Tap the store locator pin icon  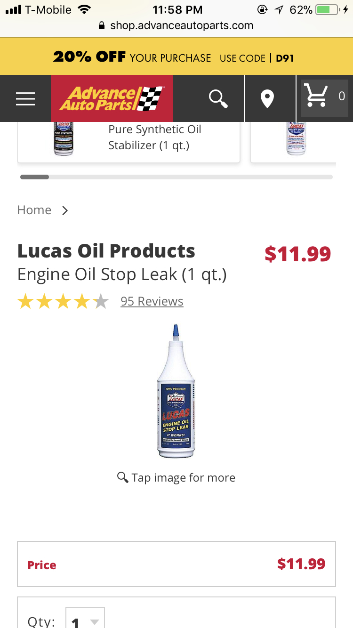click(x=267, y=99)
